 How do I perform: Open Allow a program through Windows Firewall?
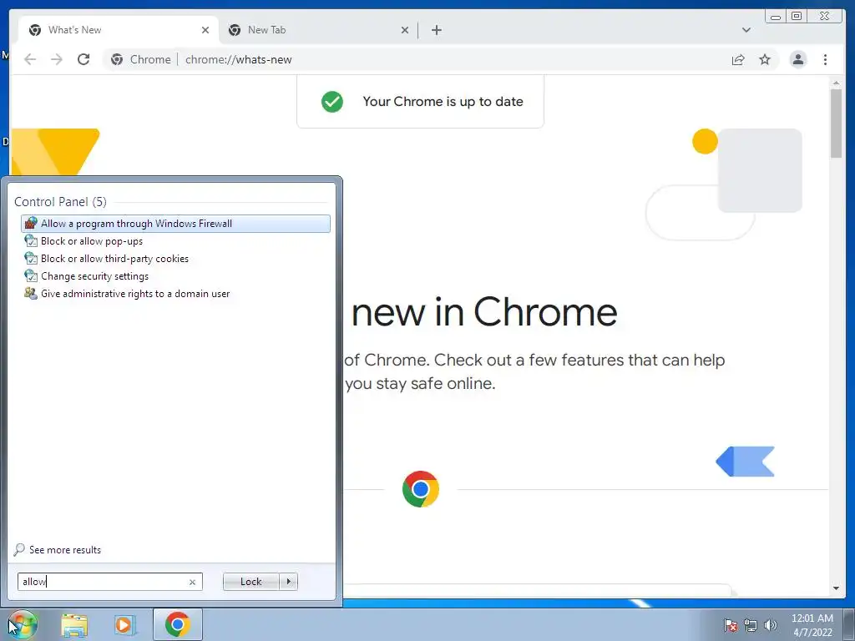click(175, 224)
